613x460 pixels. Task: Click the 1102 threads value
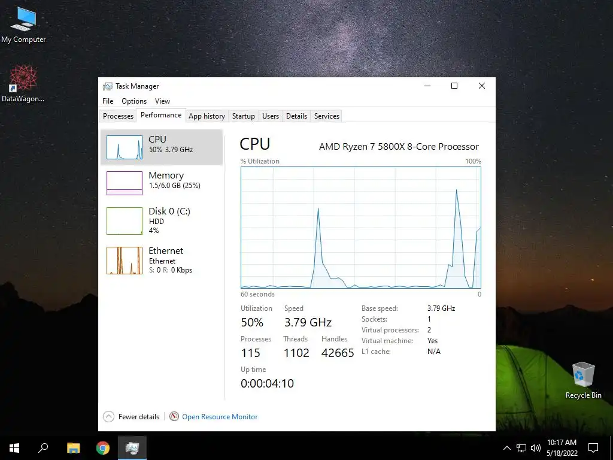coord(296,353)
